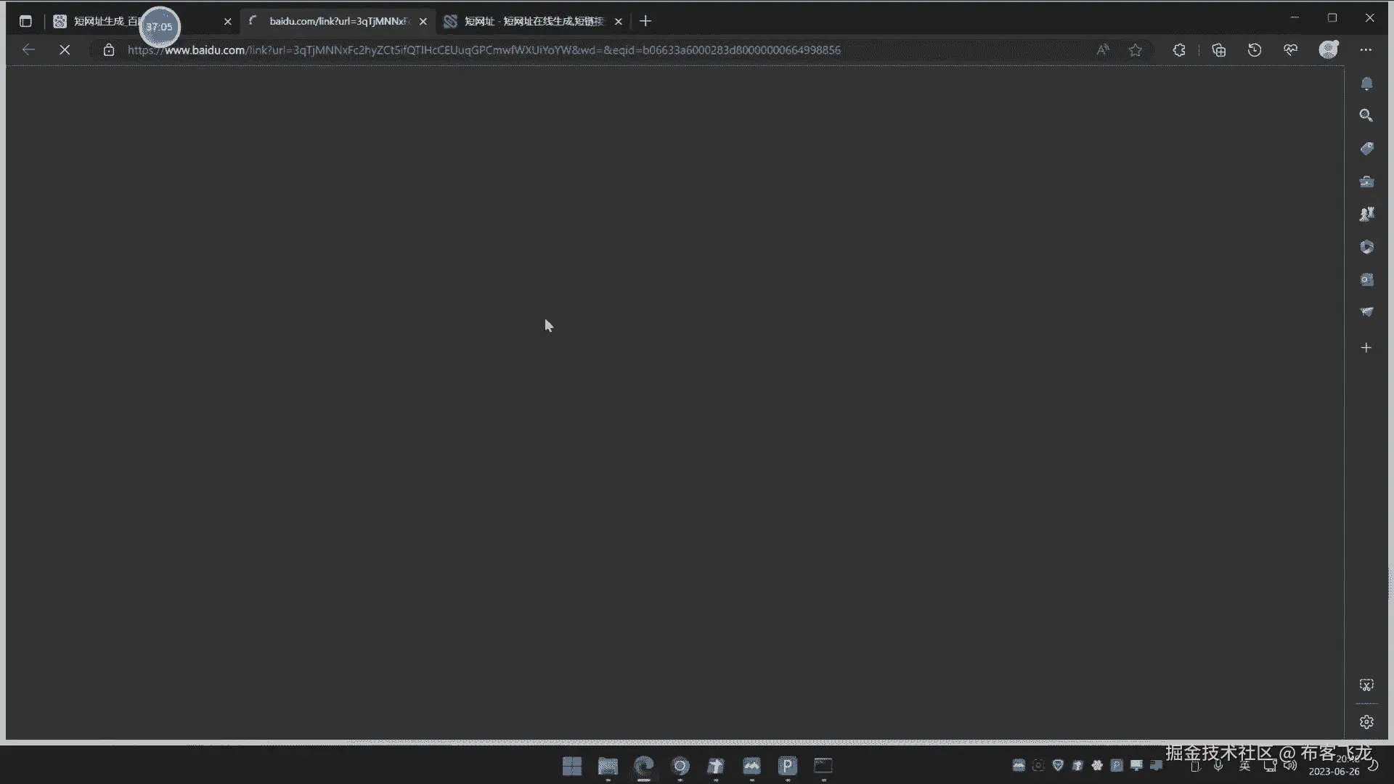
Task: Open the sidebar search tool
Action: point(1366,115)
